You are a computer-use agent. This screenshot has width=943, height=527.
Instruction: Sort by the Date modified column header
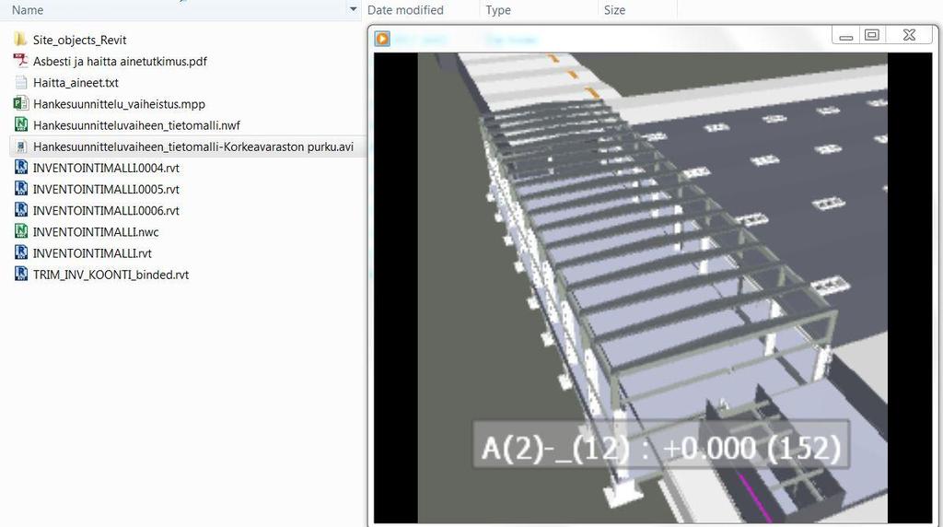coord(405,10)
